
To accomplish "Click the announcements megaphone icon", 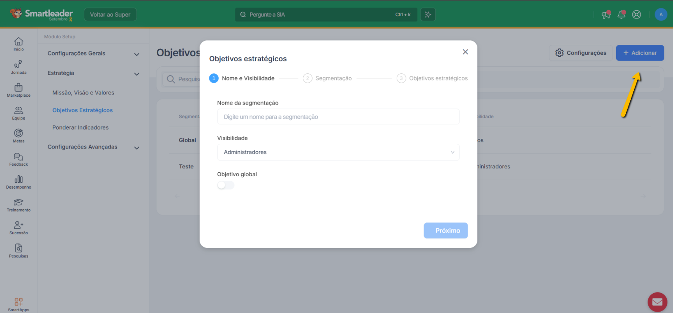I will tap(606, 15).
